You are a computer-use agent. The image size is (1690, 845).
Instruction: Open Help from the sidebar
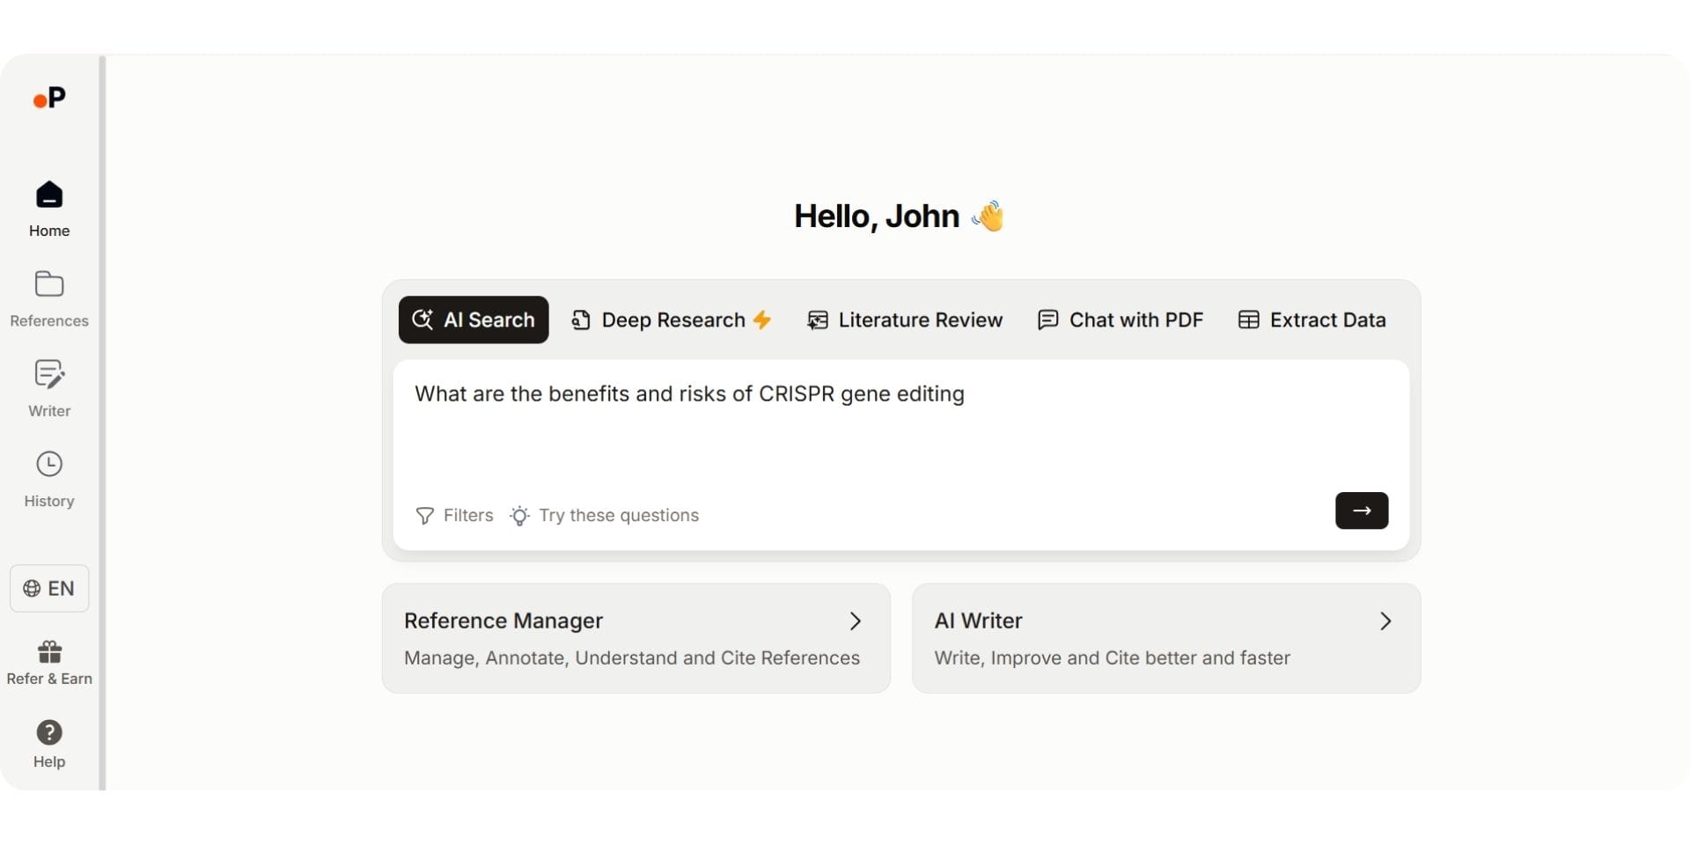click(x=48, y=742)
